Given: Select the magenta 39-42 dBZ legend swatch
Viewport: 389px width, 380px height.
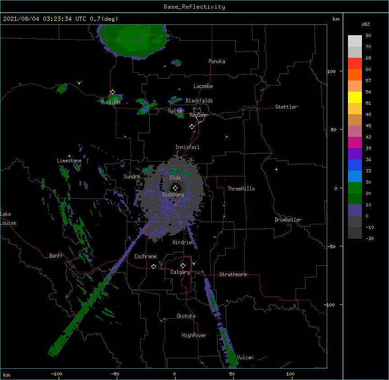Looking at the screenshot, I should [x=355, y=143].
